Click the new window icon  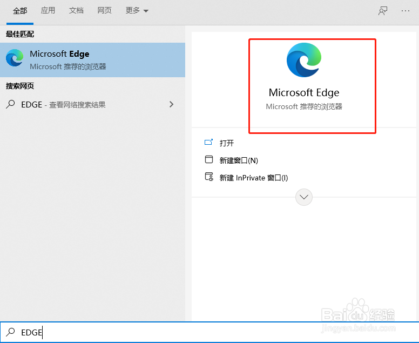pos(209,159)
